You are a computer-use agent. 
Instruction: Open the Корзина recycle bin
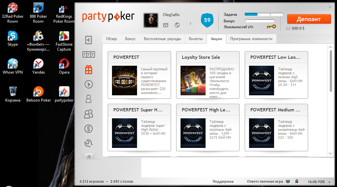[13, 94]
